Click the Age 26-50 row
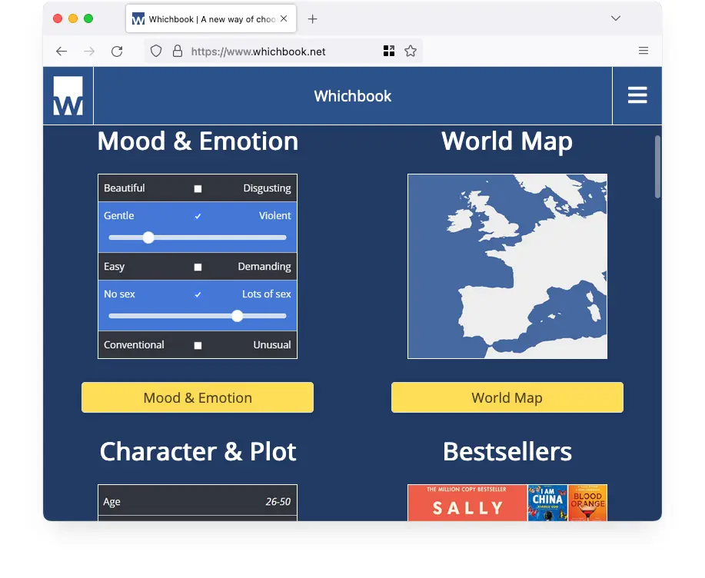This screenshot has height=578, width=705. coord(198,500)
